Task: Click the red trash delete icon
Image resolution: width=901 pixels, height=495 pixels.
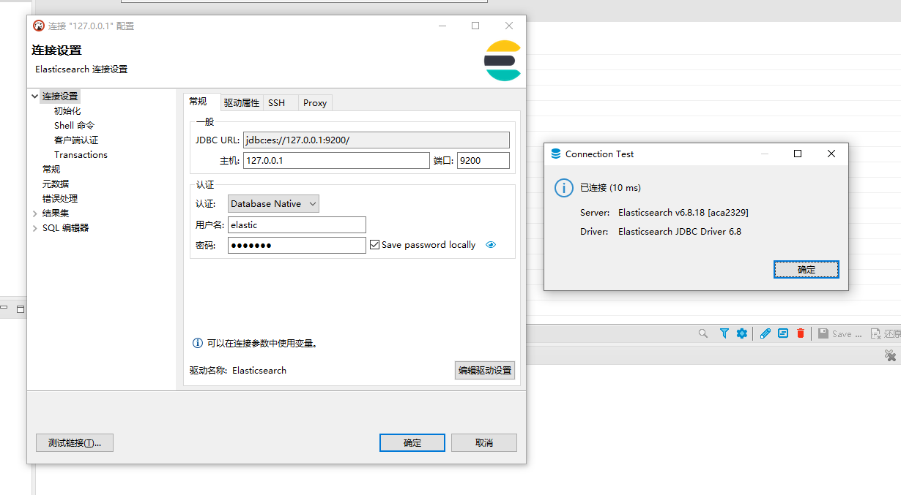Action: point(801,333)
